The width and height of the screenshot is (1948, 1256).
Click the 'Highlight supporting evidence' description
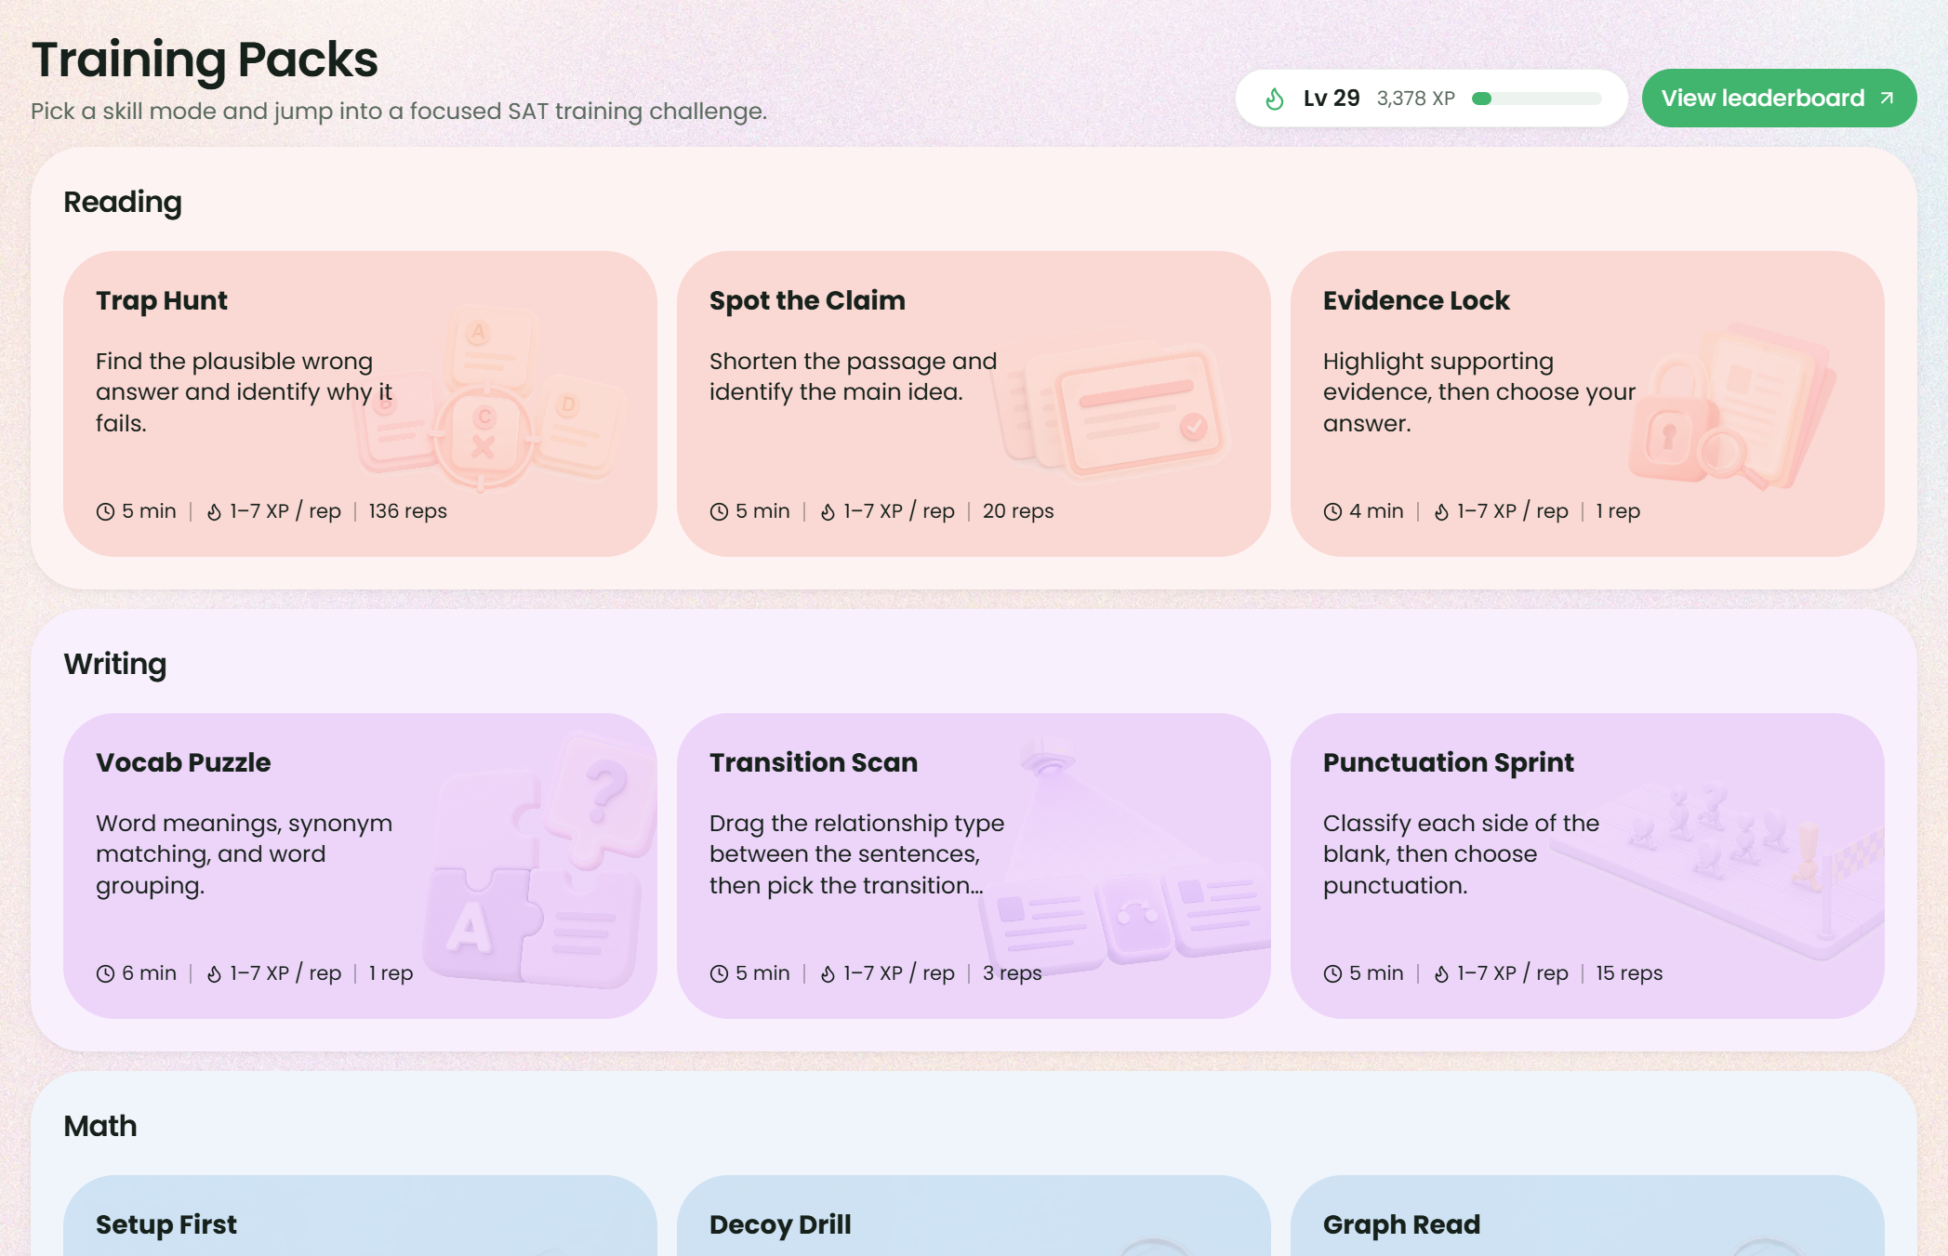(x=1478, y=392)
